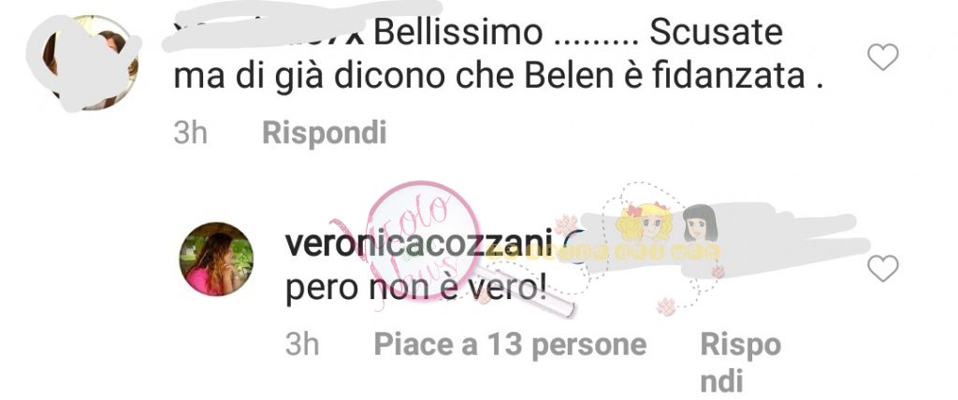958x400 pixels.
Task: Click the 3h timestamp under veronicacozzani's reply
Action: click(x=302, y=345)
